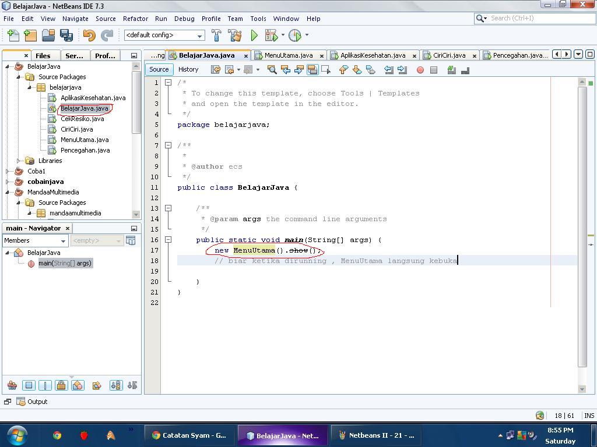Image resolution: width=597 pixels, height=447 pixels.
Task: Open the Output panel button
Action: [x=32, y=402]
